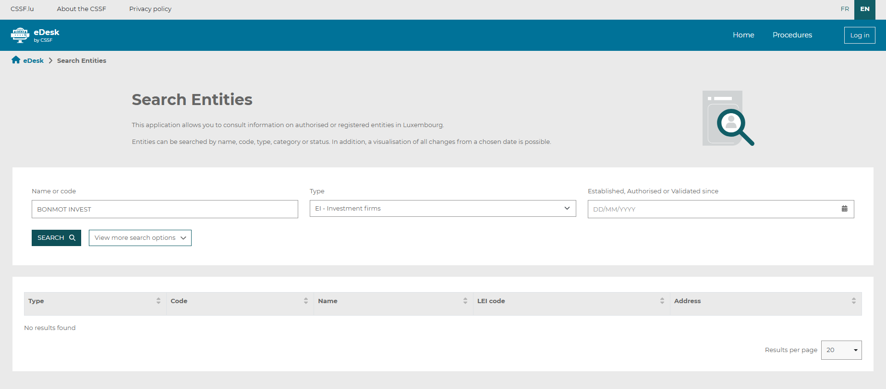Click the eDesk by CSSF logo
886x389 pixels.
pyautogui.click(x=35, y=35)
